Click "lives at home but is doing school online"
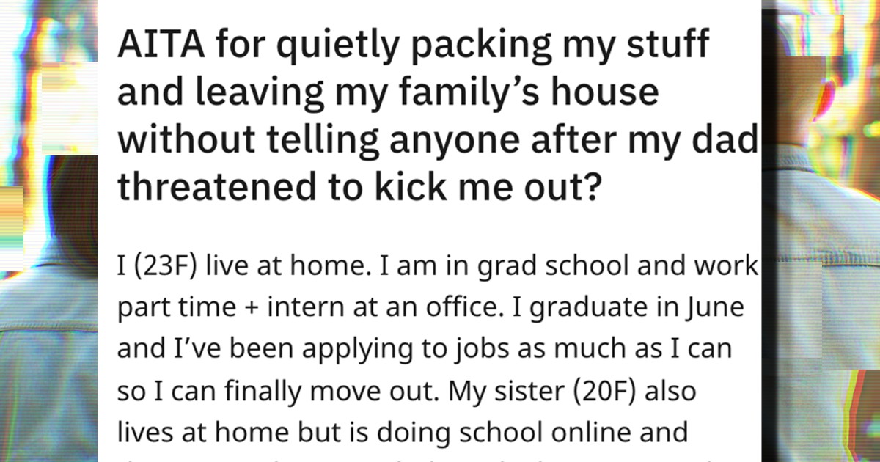 point(402,433)
